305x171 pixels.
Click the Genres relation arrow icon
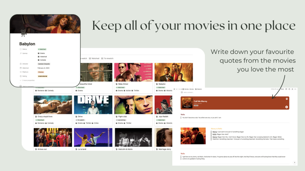[x=21, y=53]
